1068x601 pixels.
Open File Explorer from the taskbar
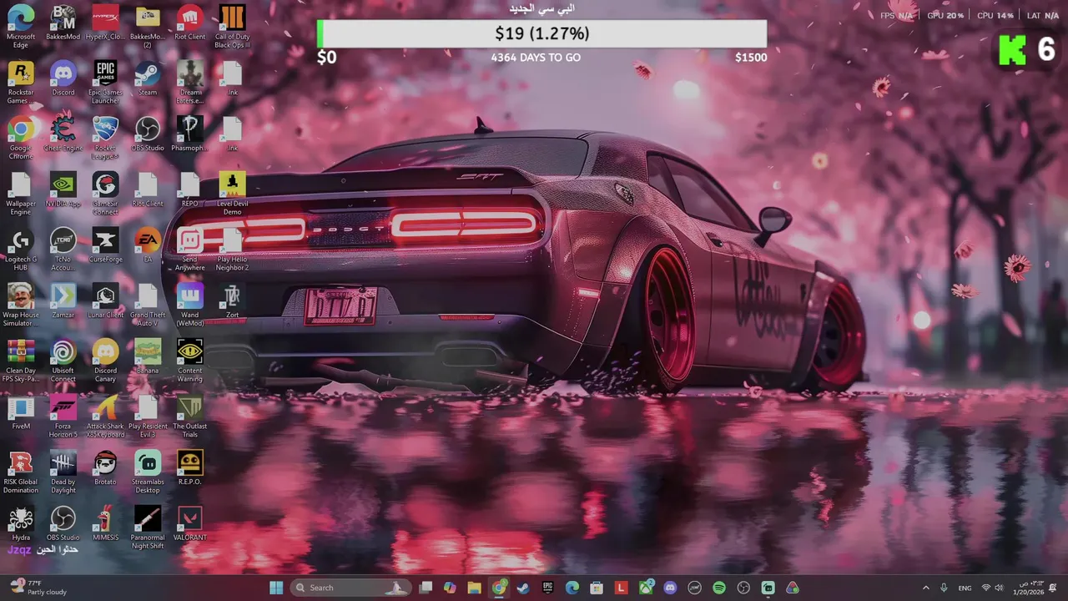[x=474, y=588]
